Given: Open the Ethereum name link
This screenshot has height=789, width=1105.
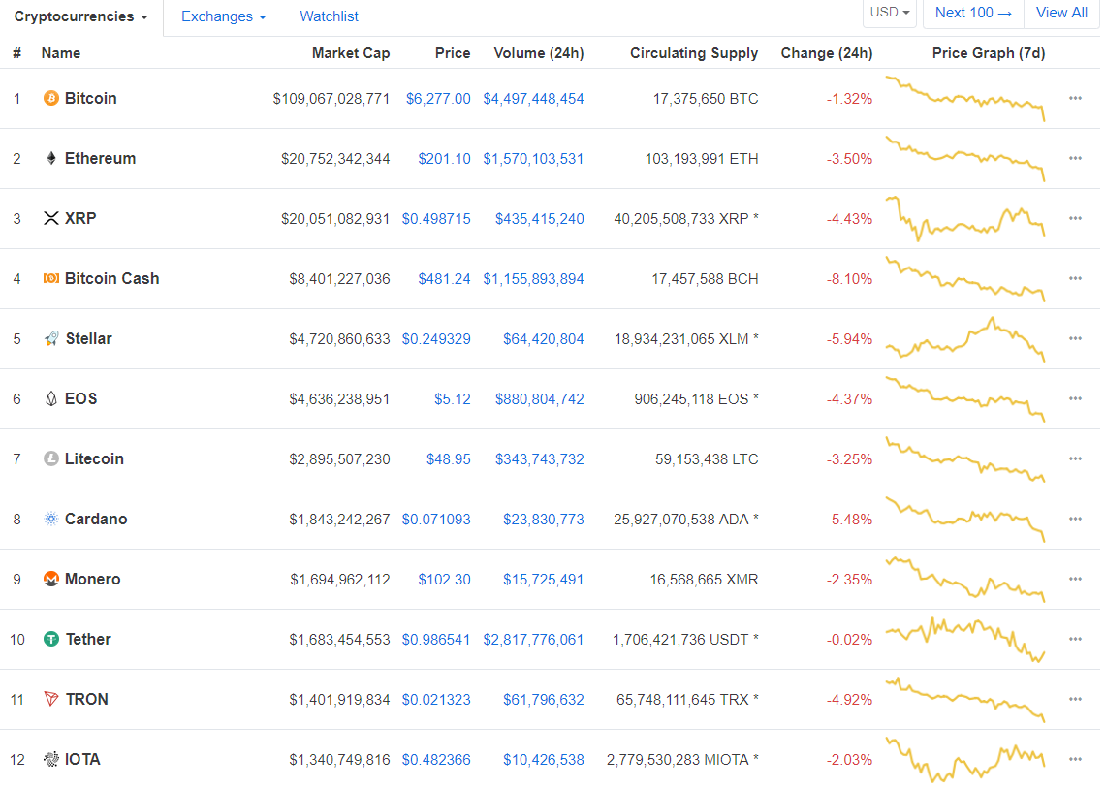Looking at the screenshot, I should pos(100,159).
